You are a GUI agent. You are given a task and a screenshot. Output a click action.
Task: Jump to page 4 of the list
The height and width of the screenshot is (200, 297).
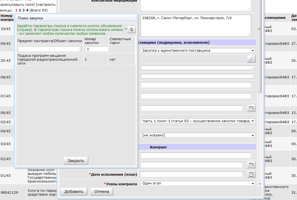(27, 10)
